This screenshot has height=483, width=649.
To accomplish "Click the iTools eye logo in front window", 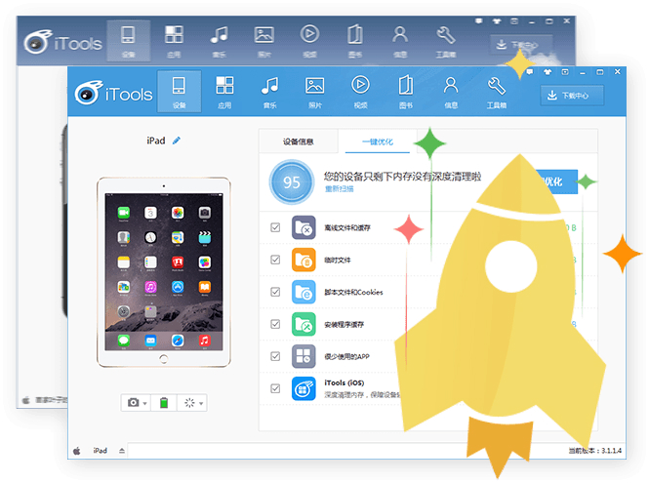I will [88, 93].
